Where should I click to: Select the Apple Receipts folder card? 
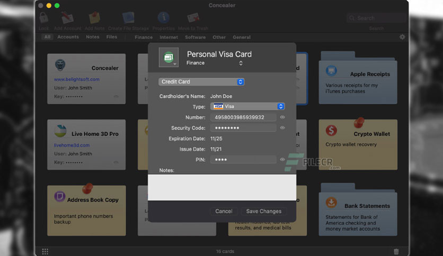click(358, 78)
